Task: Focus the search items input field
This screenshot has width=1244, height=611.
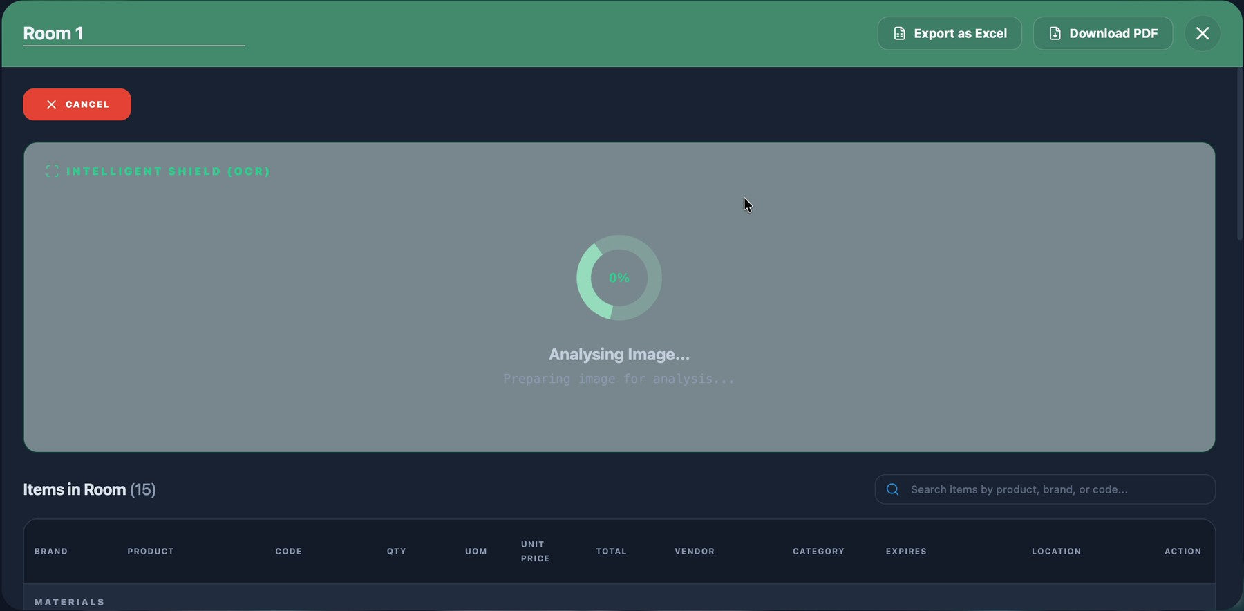Action: point(1045,489)
